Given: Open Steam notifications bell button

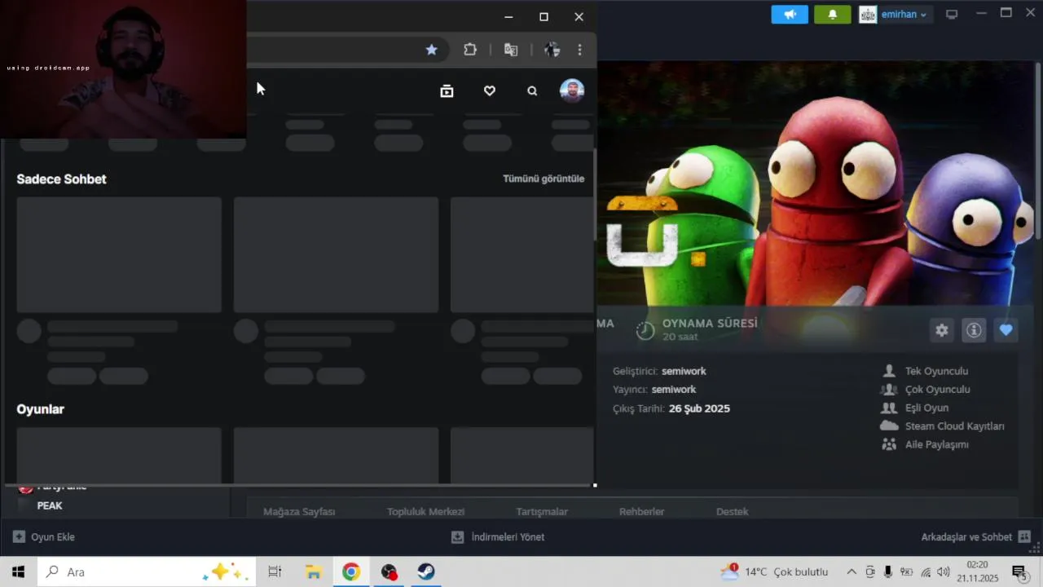Looking at the screenshot, I should tap(832, 15).
